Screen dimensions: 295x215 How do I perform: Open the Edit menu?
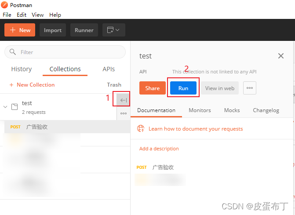click(22, 15)
